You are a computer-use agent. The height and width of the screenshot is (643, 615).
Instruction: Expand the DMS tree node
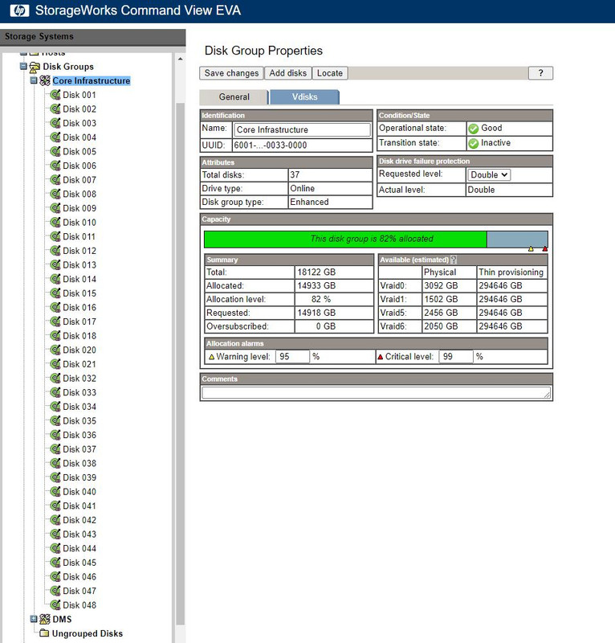pyautogui.click(x=34, y=619)
